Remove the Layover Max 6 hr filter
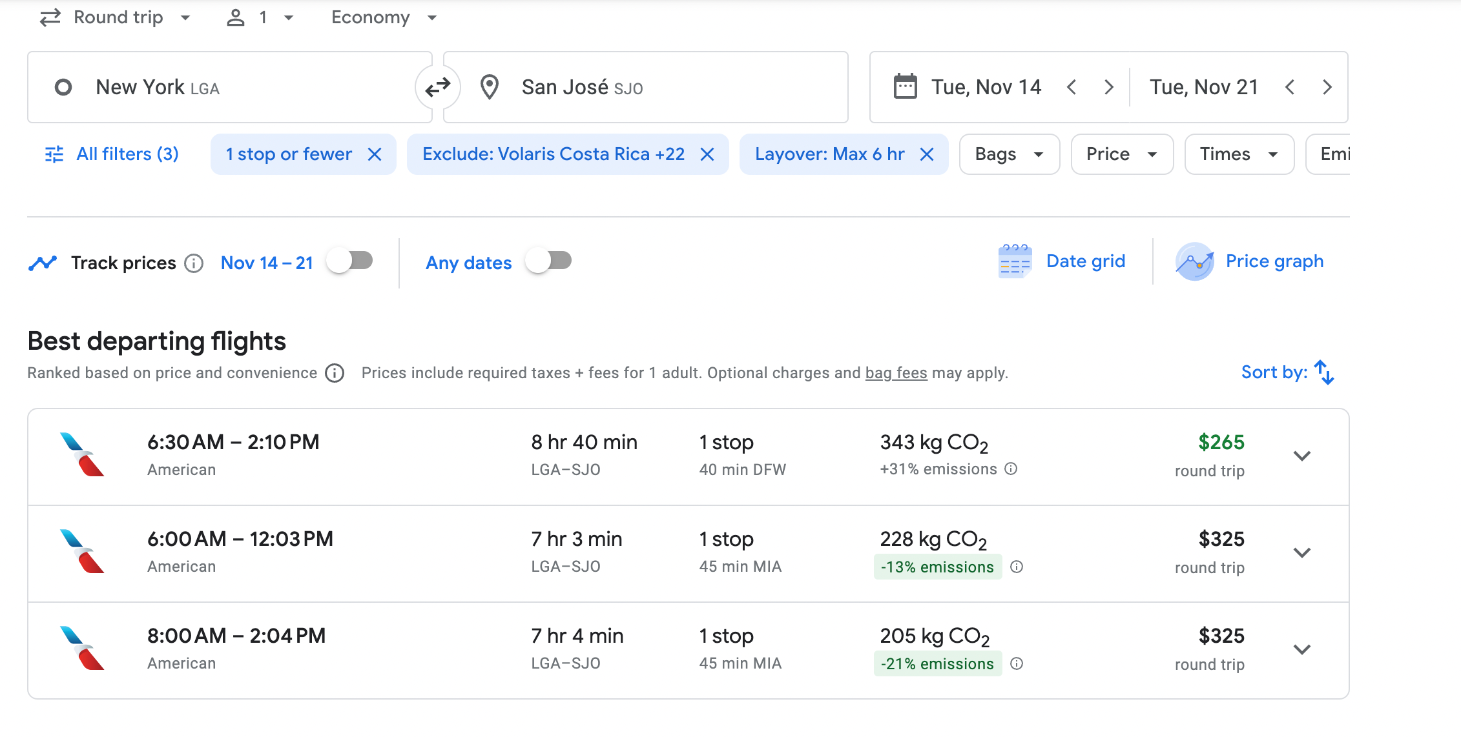The image size is (1461, 737). (927, 154)
